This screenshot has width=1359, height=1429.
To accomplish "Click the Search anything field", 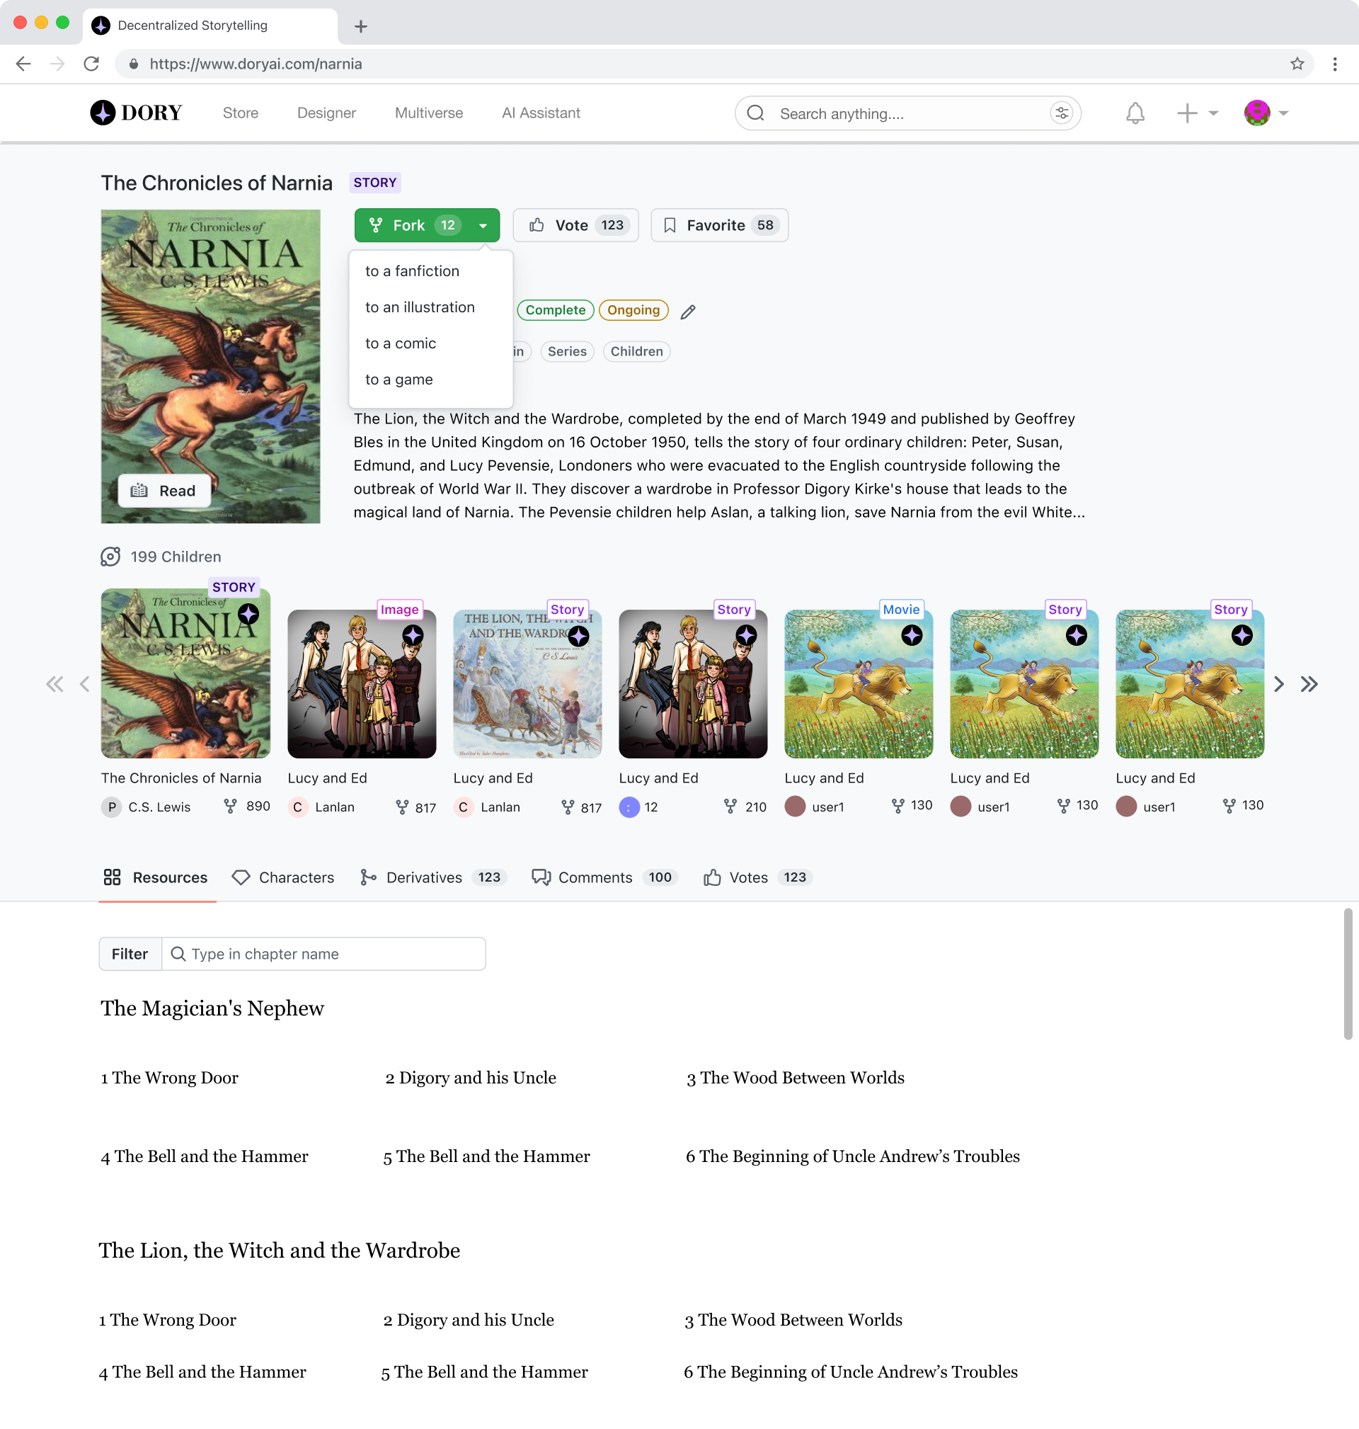I will [x=907, y=113].
